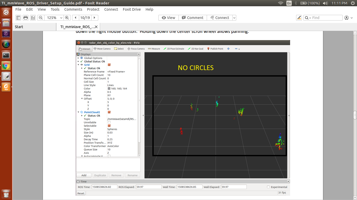This screenshot has width=357, height=200.
Task: Click the Print icon in the toolbar
Action: pyautogui.click(x=26, y=18)
